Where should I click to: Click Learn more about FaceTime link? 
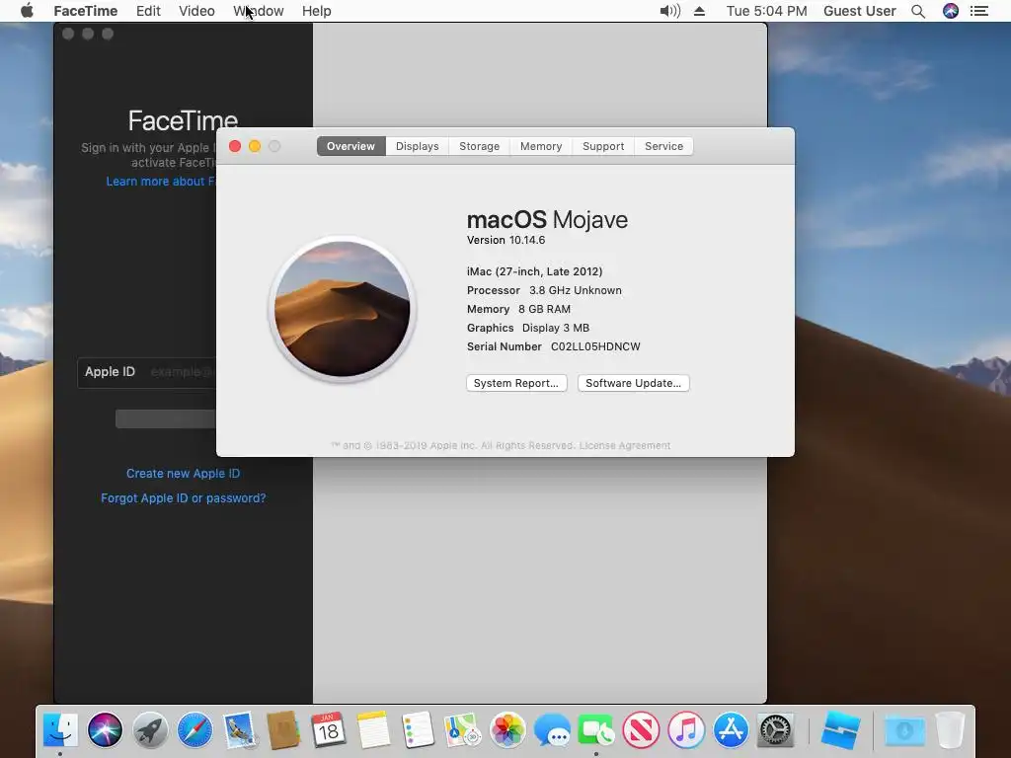point(161,182)
